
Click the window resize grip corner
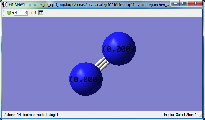[x=200, y=115]
